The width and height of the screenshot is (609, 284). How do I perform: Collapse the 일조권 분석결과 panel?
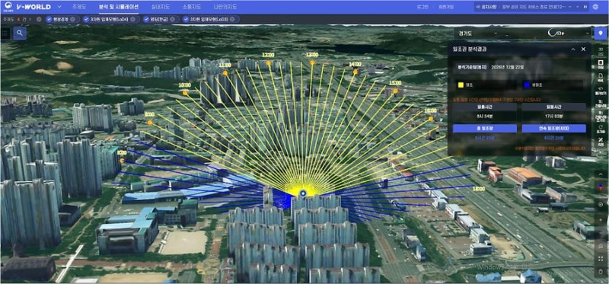pyautogui.click(x=573, y=49)
